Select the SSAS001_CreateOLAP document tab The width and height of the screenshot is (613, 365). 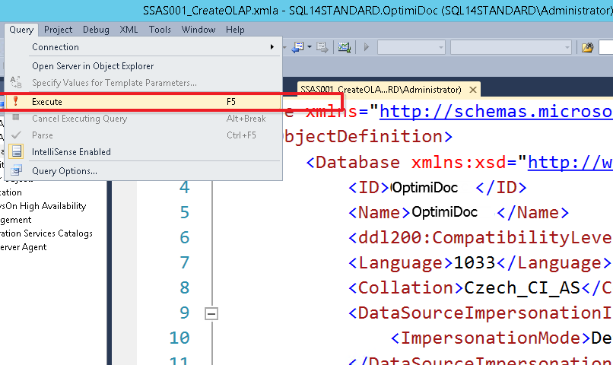[x=380, y=90]
